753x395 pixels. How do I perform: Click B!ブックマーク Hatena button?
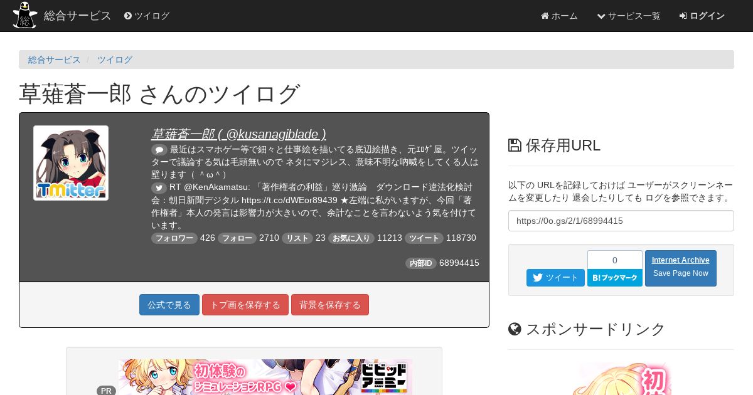pos(615,278)
